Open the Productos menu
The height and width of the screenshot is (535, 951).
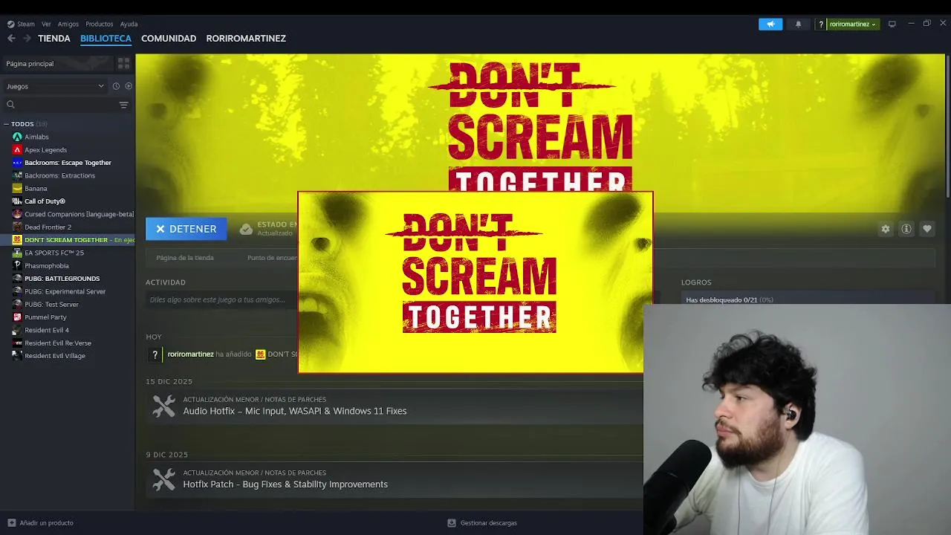pos(99,24)
